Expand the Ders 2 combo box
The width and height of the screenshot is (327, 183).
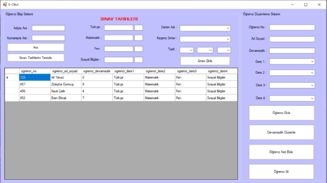[x=292, y=73]
